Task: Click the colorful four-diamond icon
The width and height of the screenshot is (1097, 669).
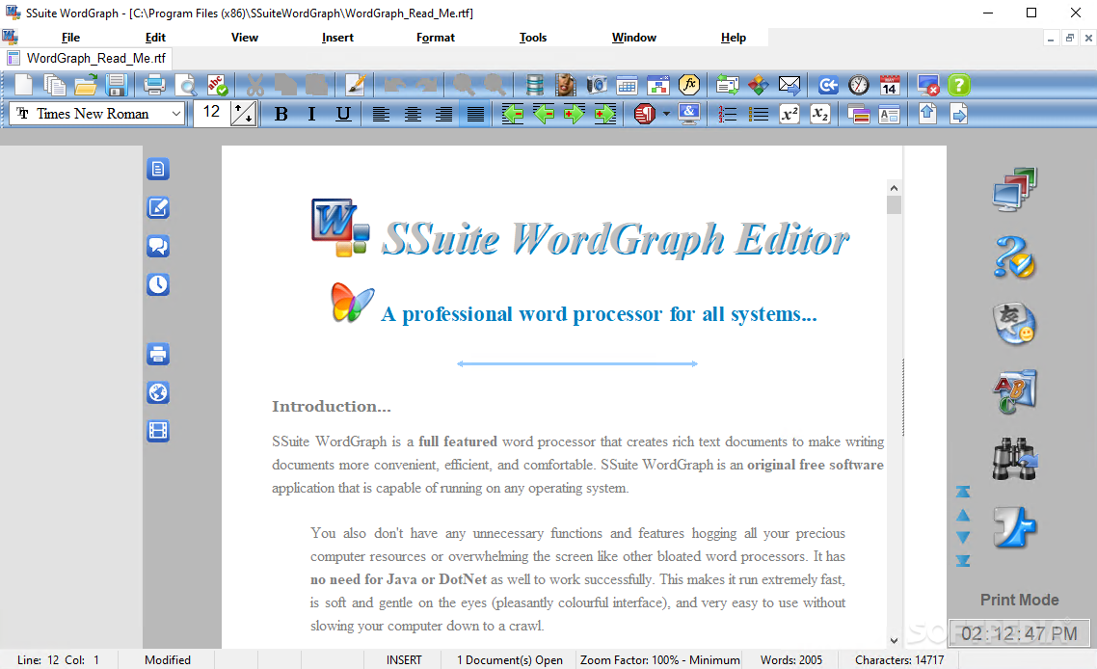Action: click(759, 86)
